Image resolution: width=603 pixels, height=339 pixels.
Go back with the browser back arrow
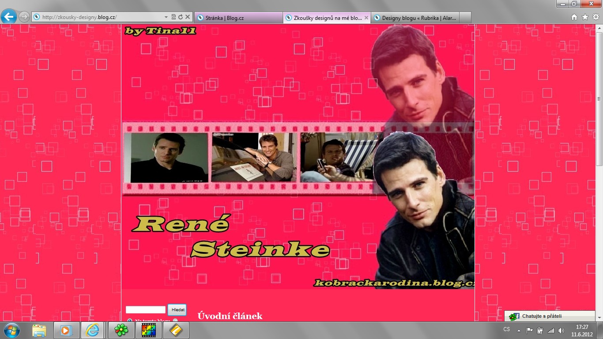9,17
